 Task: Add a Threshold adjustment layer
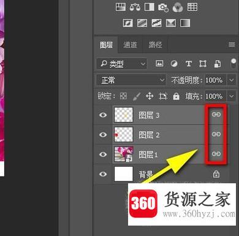(156, 23)
